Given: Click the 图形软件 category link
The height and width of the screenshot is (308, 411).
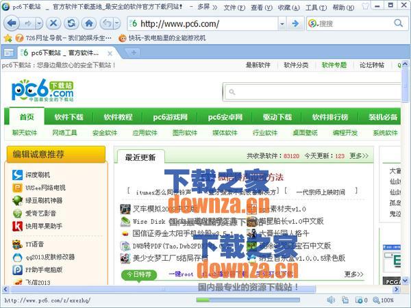Looking at the screenshot, I should click(185, 133).
